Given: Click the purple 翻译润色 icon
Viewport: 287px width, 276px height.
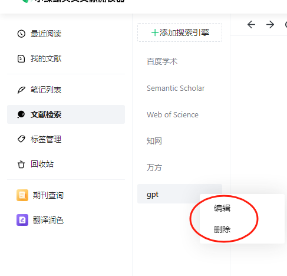Looking at the screenshot, I should coord(22,220).
